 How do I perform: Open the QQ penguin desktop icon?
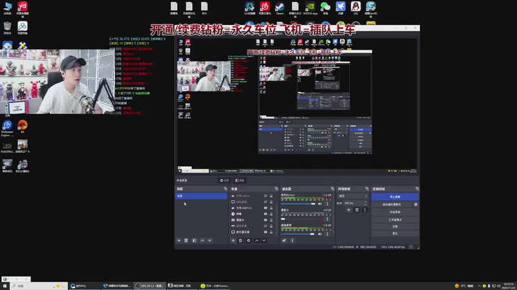click(x=355, y=8)
